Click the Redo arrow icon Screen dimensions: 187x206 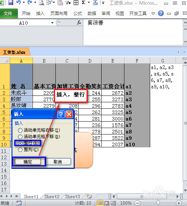(30, 3)
